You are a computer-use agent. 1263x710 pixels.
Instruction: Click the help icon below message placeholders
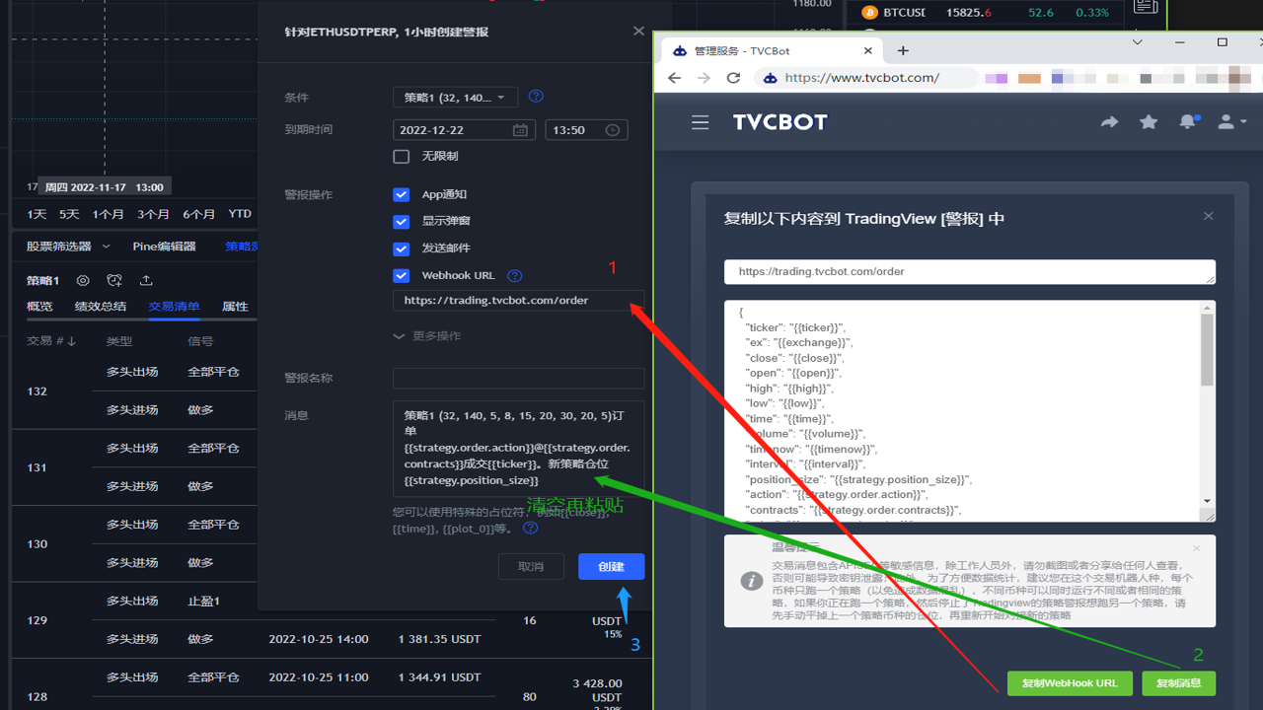530,529
